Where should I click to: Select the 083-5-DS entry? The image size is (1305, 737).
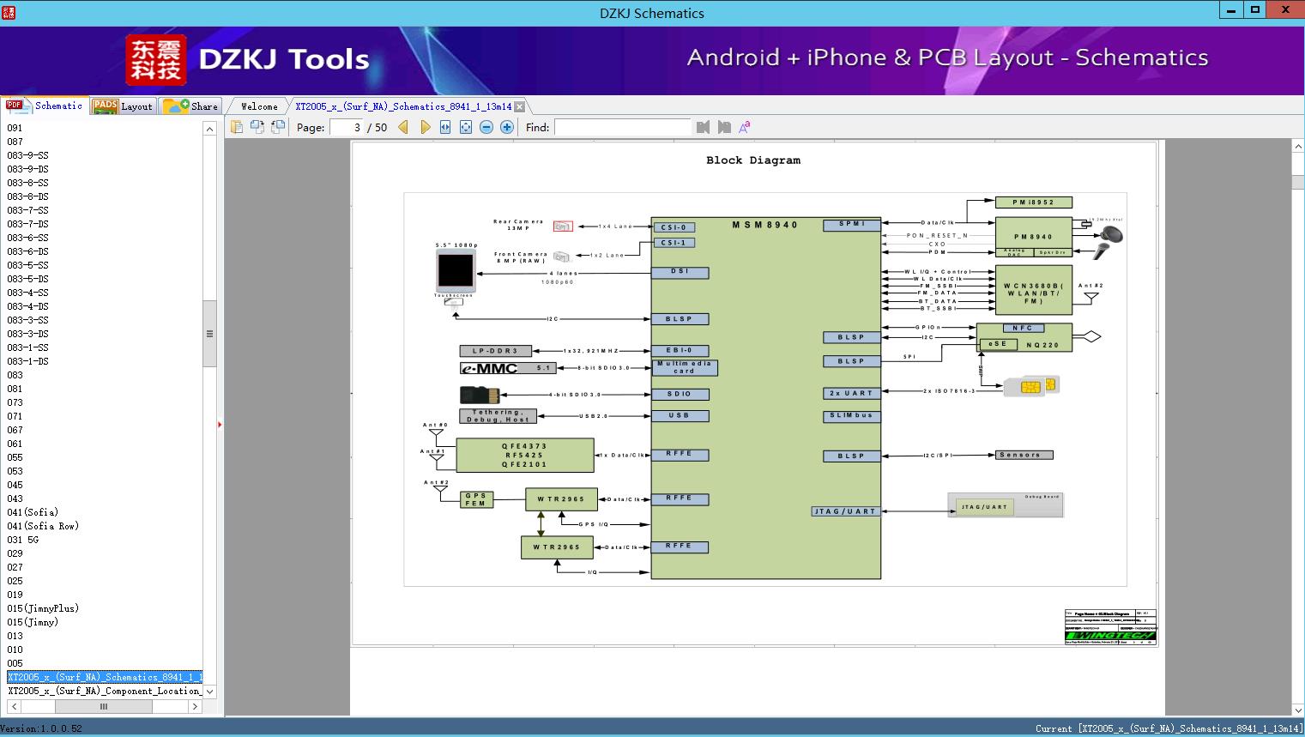[27, 279]
